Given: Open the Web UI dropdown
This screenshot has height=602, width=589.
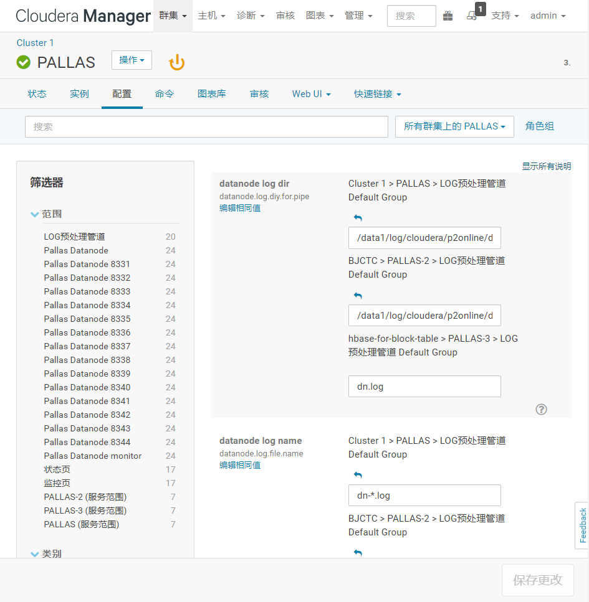Looking at the screenshot, I should pyautogui.click(x=311, y=93).
